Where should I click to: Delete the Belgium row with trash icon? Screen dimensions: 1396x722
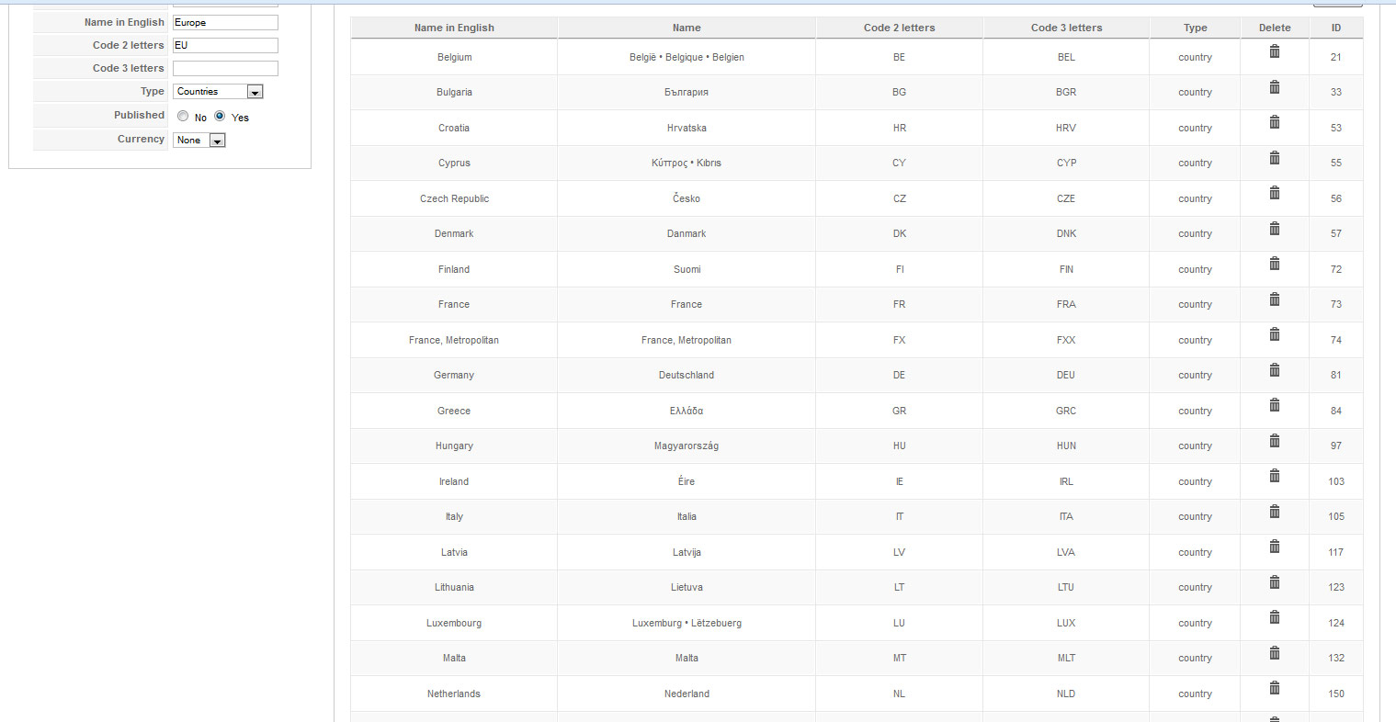[x=1275, y=51]
